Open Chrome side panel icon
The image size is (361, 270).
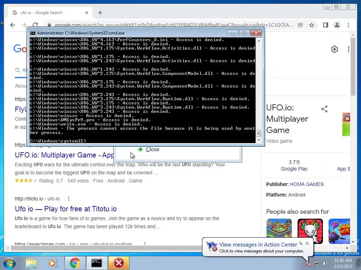coord(325,25)
